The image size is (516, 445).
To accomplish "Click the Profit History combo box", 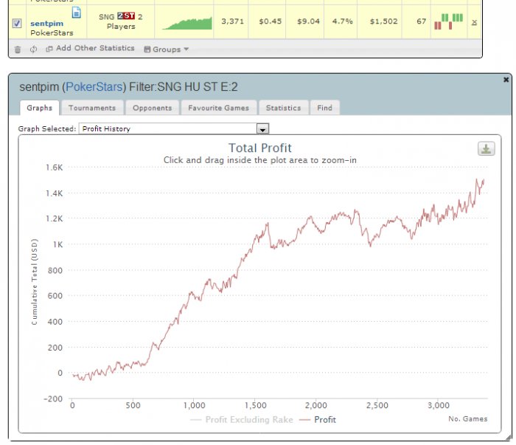I will click(x=174, y=128).
